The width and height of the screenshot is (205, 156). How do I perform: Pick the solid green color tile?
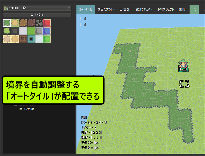31,31
